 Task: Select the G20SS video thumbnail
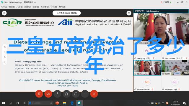click(175, 68)
